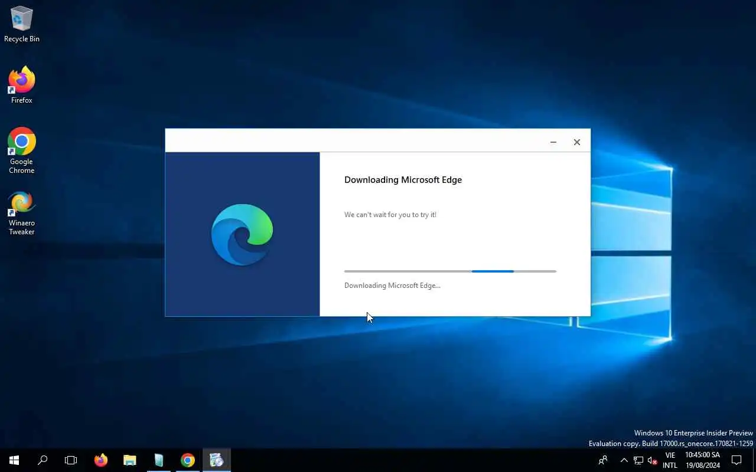Screen dimensions: 756x472
Task: Click the 'Downloading Microsoft Edge' heading
Action: (x=403, y=180)
